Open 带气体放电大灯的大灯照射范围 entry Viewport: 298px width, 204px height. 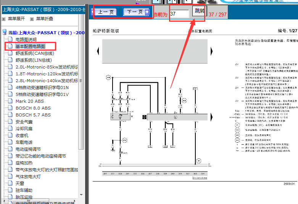(x=47, y=170)
